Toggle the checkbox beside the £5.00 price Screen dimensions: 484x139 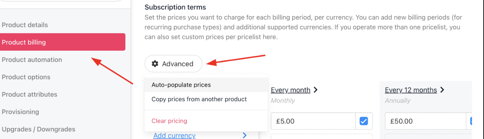(x=364, y=121)
